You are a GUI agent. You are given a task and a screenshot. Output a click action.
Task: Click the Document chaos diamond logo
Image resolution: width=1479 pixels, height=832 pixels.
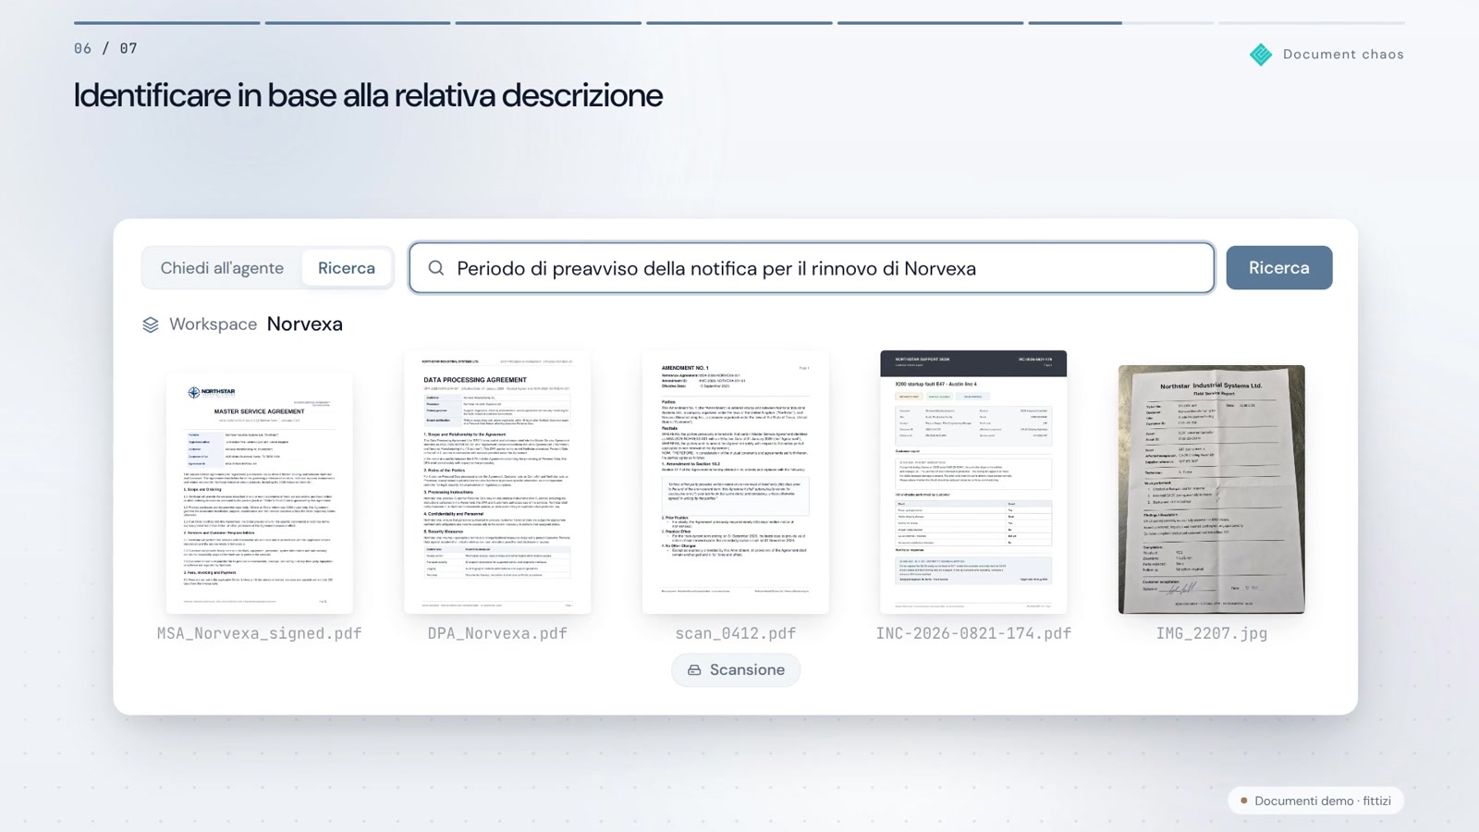[x=1261, y=55]
